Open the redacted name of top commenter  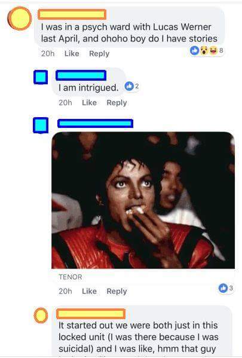72,14
